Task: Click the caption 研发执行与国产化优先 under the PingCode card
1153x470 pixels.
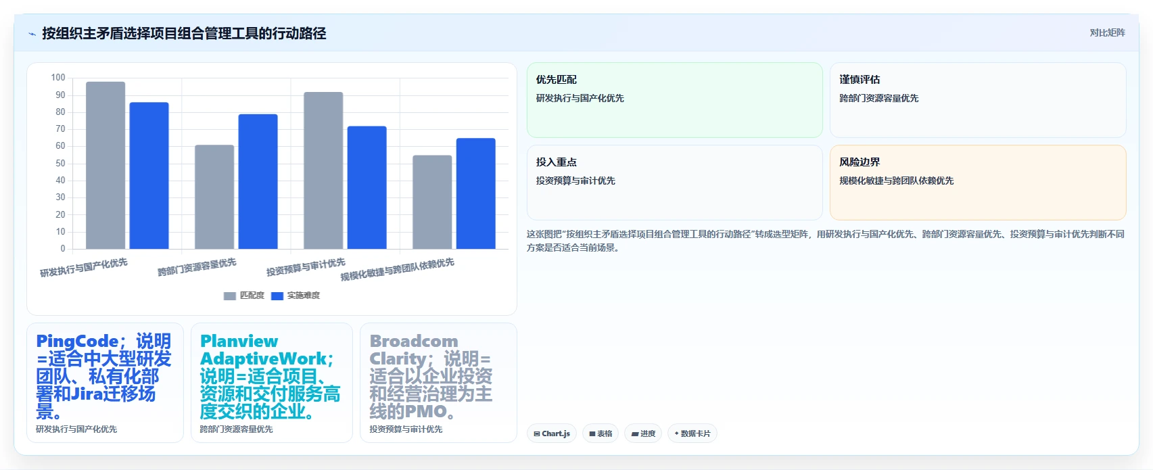Action: point(76,429)
